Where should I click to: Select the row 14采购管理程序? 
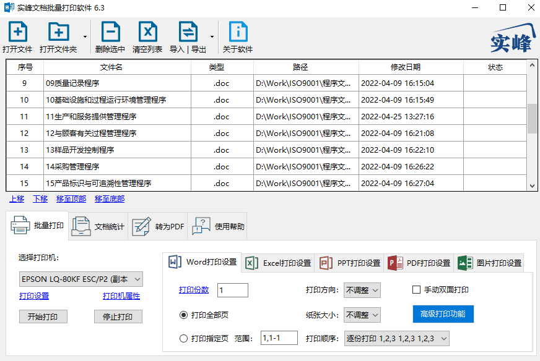tap(266, 167)
